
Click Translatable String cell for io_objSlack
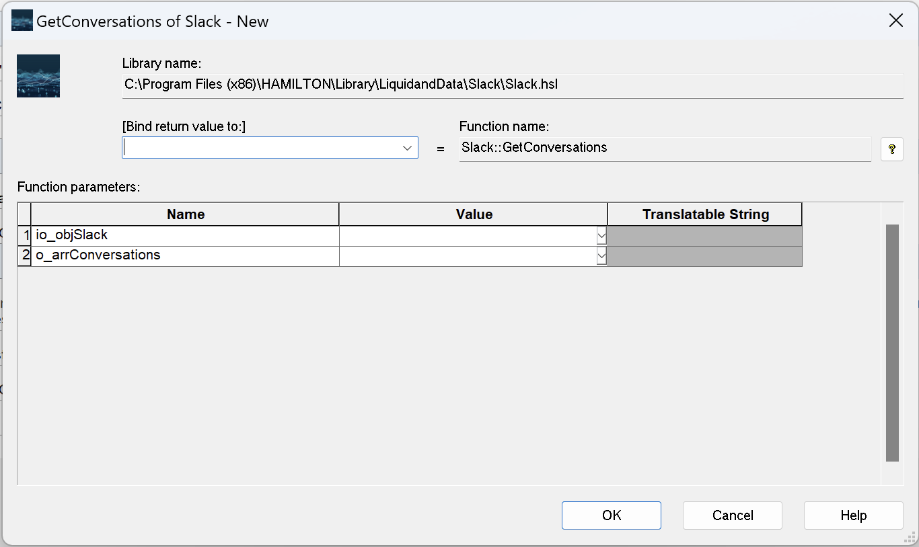[x=705, y=236]
